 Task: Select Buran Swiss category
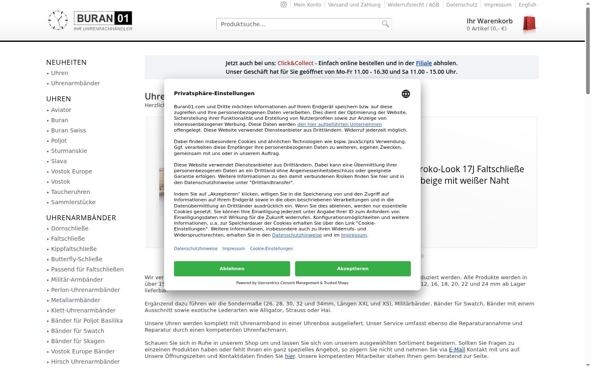[x=69, y=130]
